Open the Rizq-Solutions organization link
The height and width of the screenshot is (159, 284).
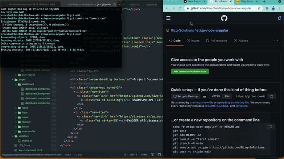(182, 30)
